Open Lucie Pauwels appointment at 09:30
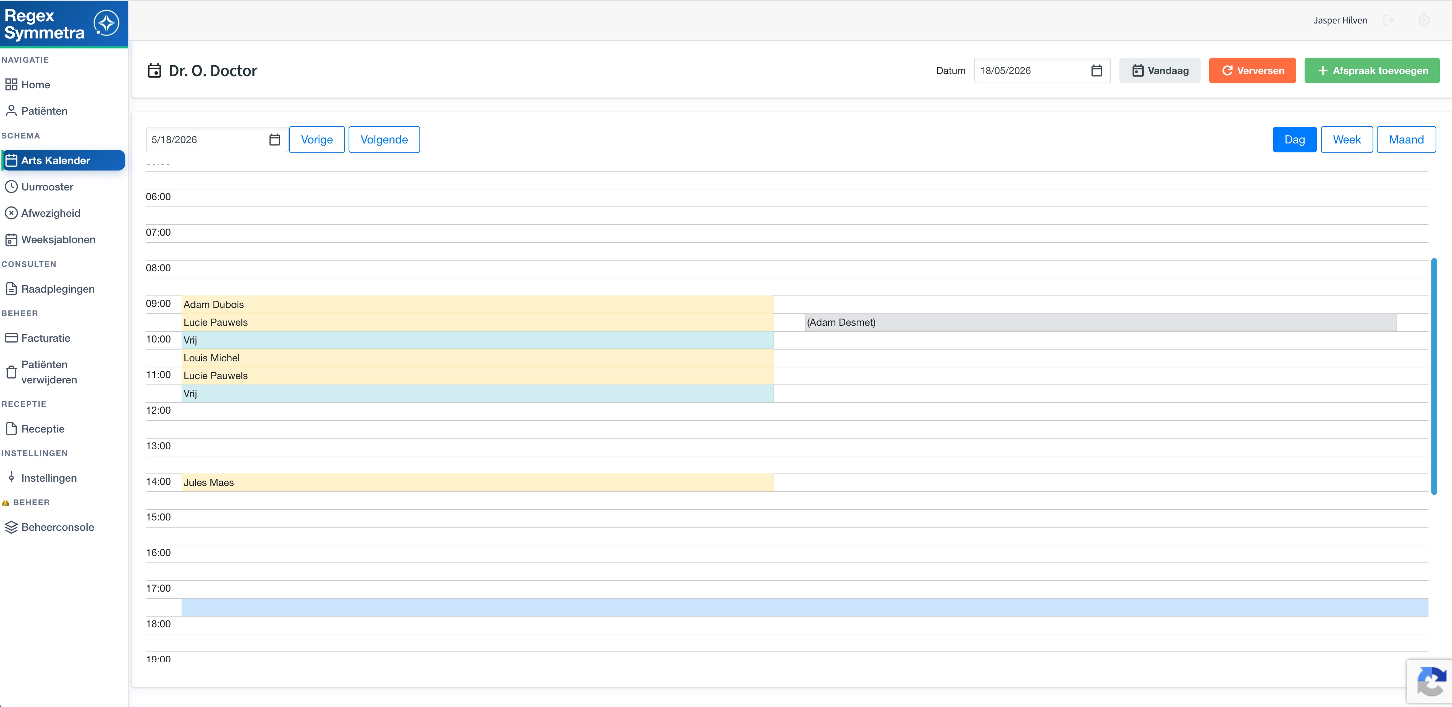 tap(477, 322)
